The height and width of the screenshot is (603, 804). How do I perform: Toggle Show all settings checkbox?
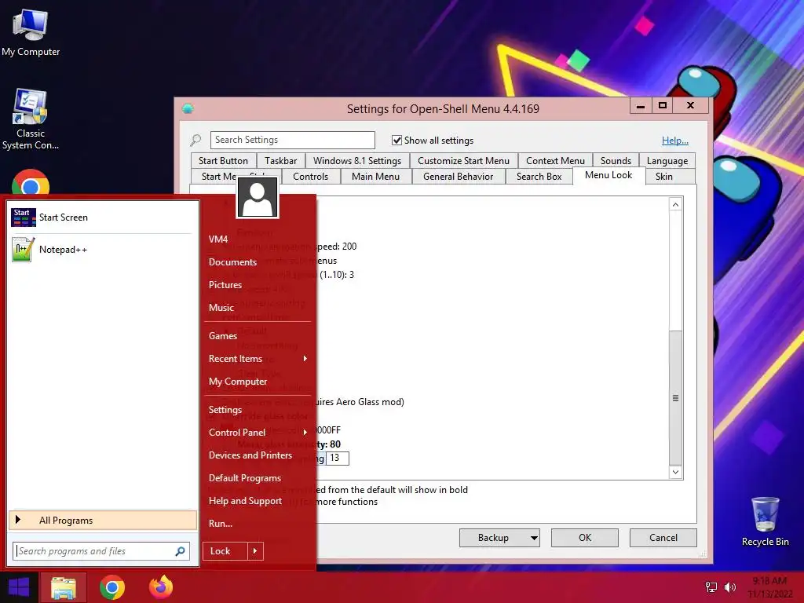coord(397,141)
